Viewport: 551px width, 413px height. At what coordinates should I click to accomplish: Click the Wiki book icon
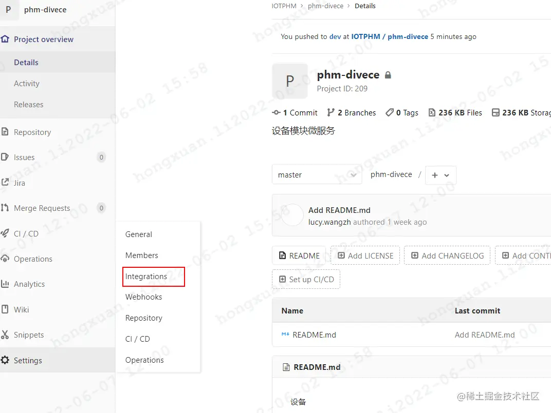click(5, 309)
